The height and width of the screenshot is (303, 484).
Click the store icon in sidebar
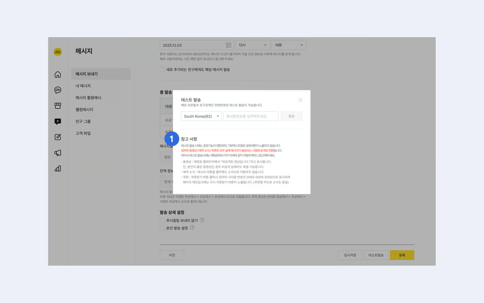(58, 106)
